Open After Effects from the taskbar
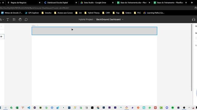Image resolution: width=197 pixels, height=110 pixels. coord(110,108)
